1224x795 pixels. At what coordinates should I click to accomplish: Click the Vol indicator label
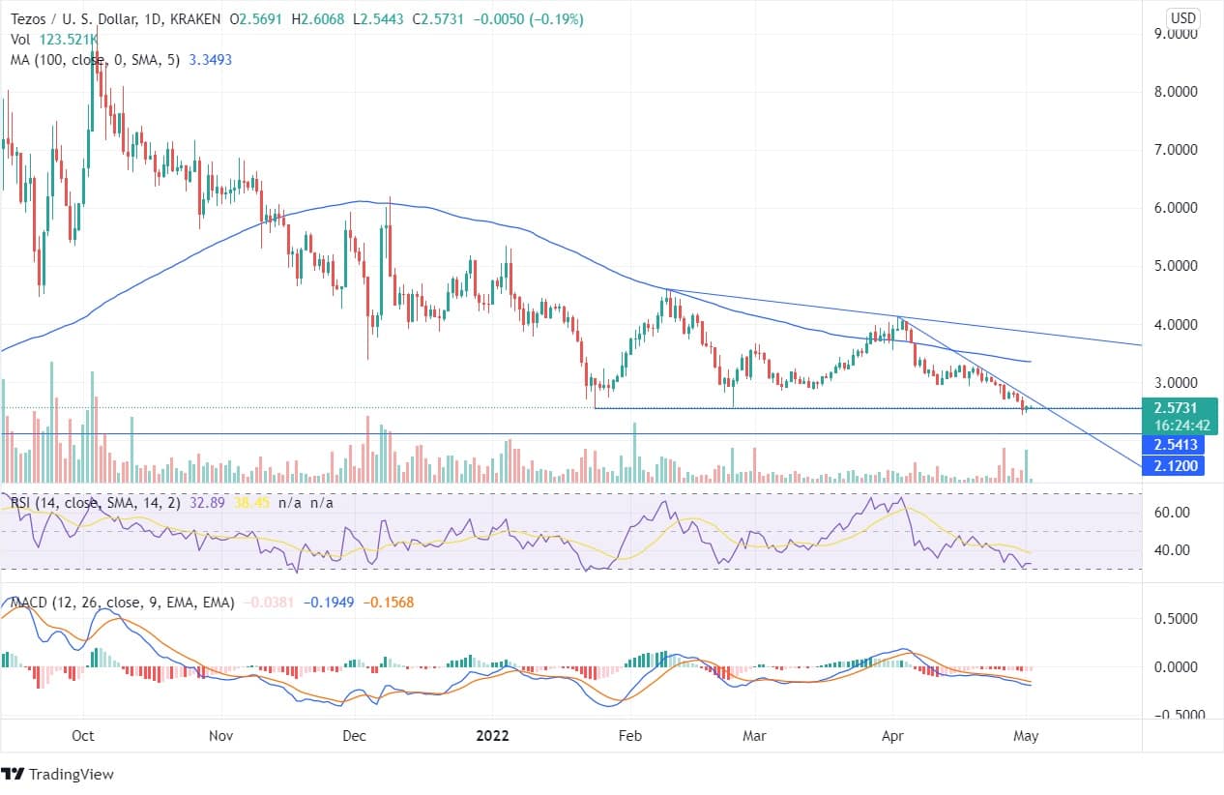click(x=21, y=41)
